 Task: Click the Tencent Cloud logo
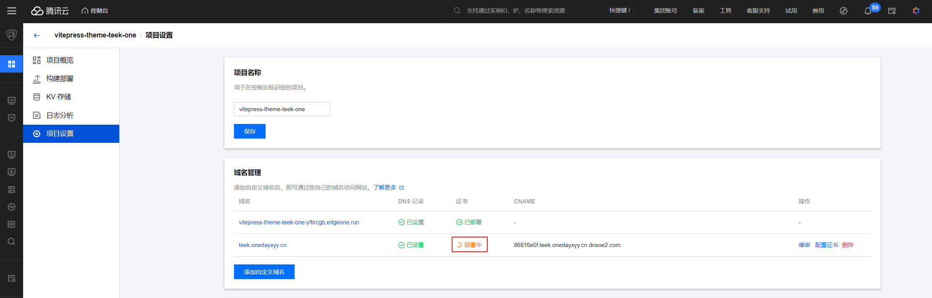click(x=50, y=11)
